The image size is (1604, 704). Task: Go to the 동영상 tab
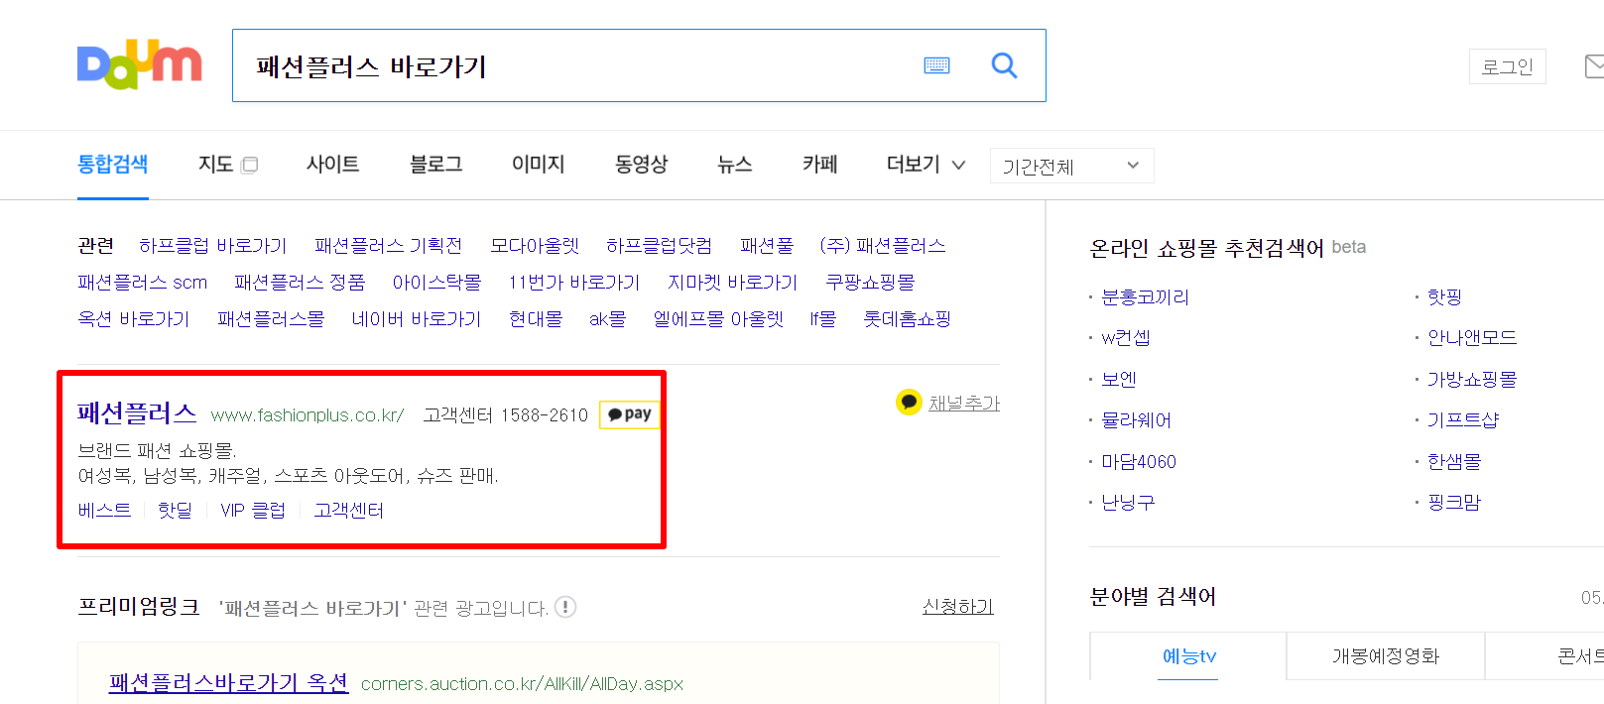641,165
